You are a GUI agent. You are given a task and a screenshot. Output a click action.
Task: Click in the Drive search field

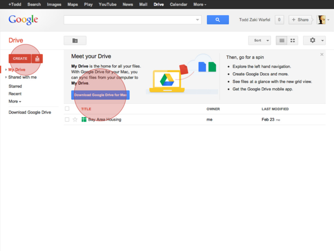click(x=130, y=20)
